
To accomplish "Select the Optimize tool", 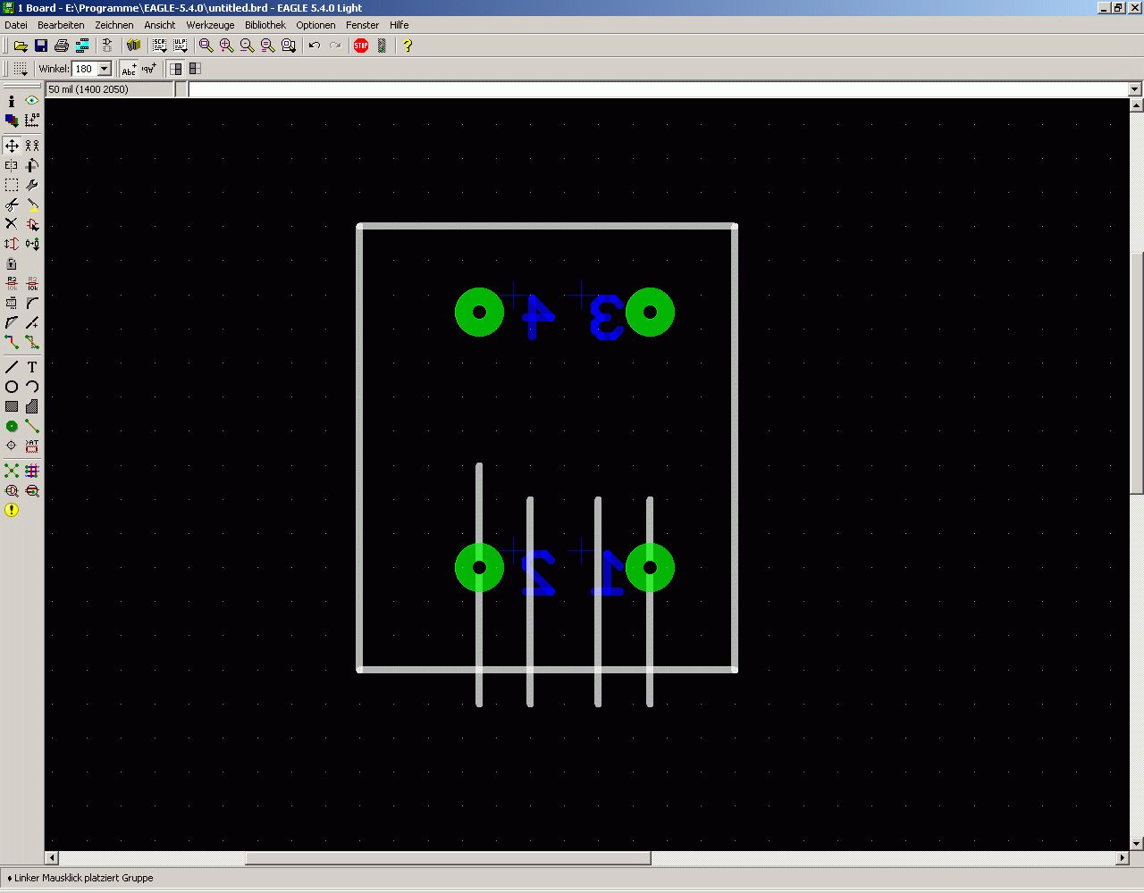I will (x=32, y=323).
